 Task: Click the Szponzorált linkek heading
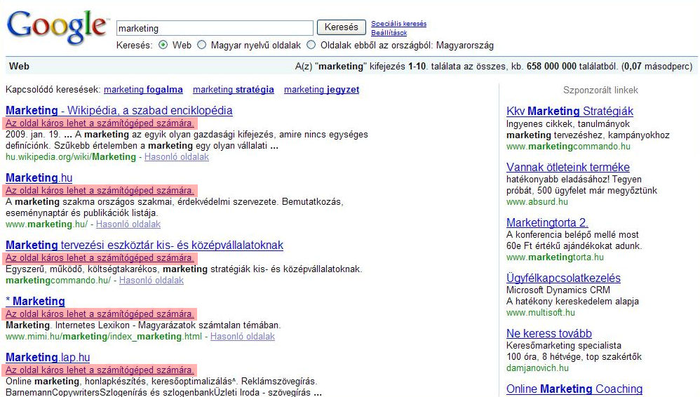point(600,90)
